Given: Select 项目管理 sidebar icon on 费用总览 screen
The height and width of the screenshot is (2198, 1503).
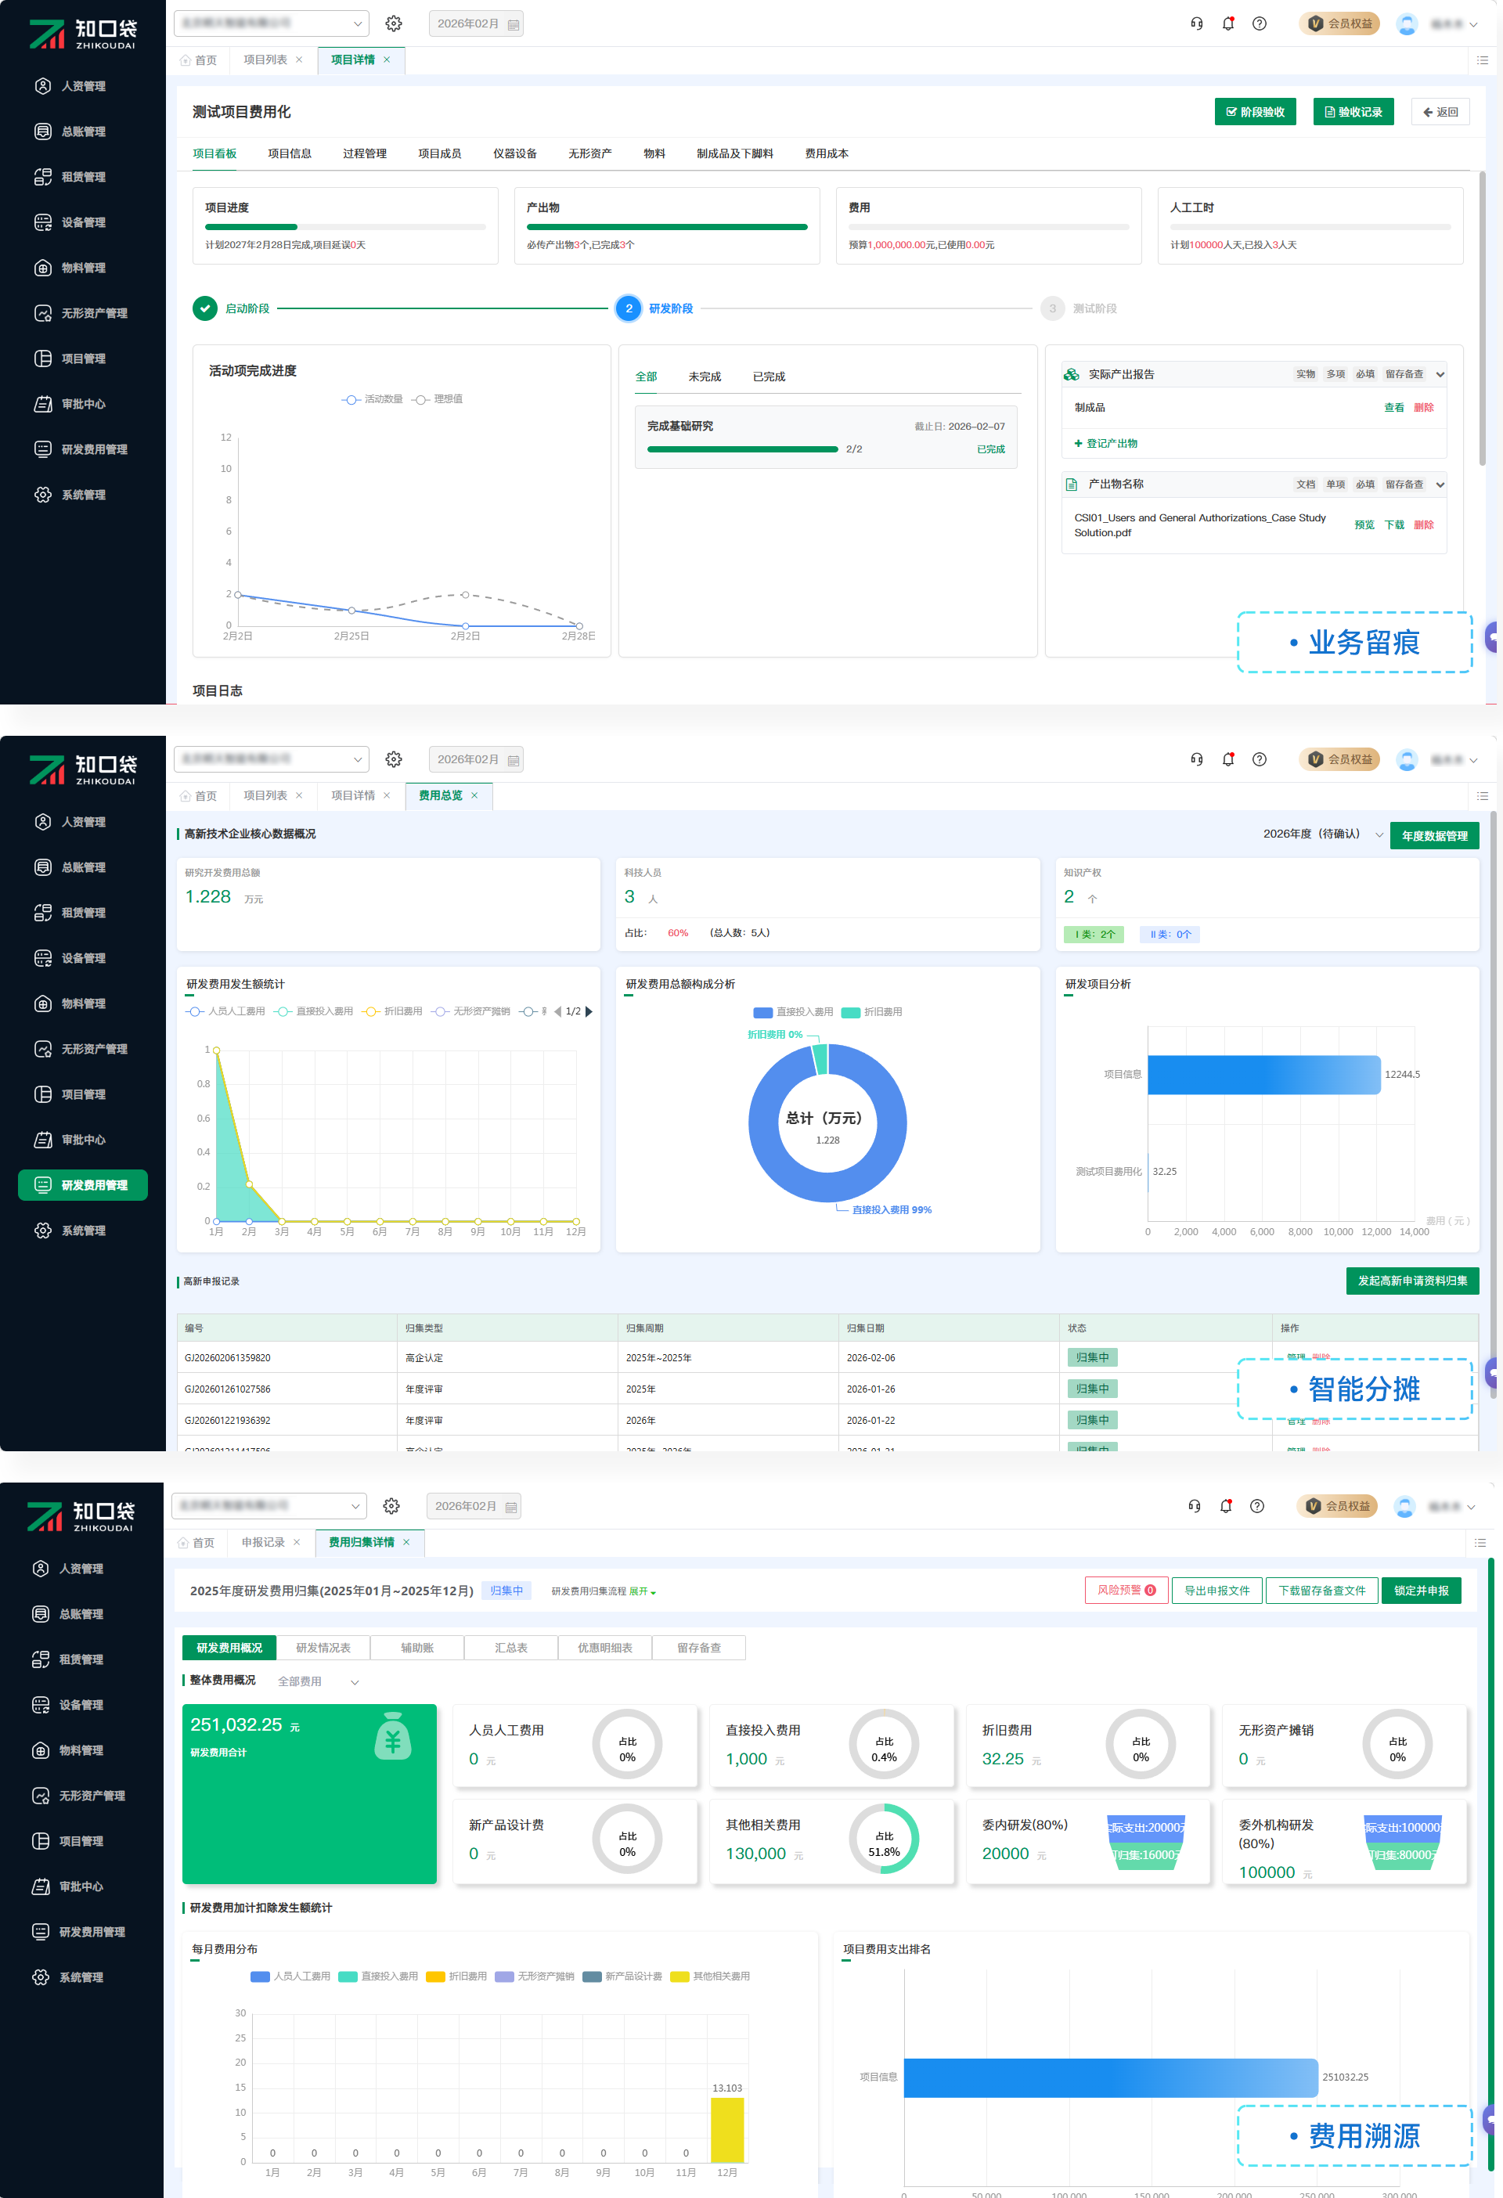Looking at the screenshot, I should [42, 1094].
